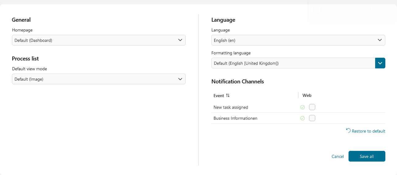Sort events using the Event arrows icon
This screenshot has height=175, width=397.
pyautogui.click(x=228, y=96)
